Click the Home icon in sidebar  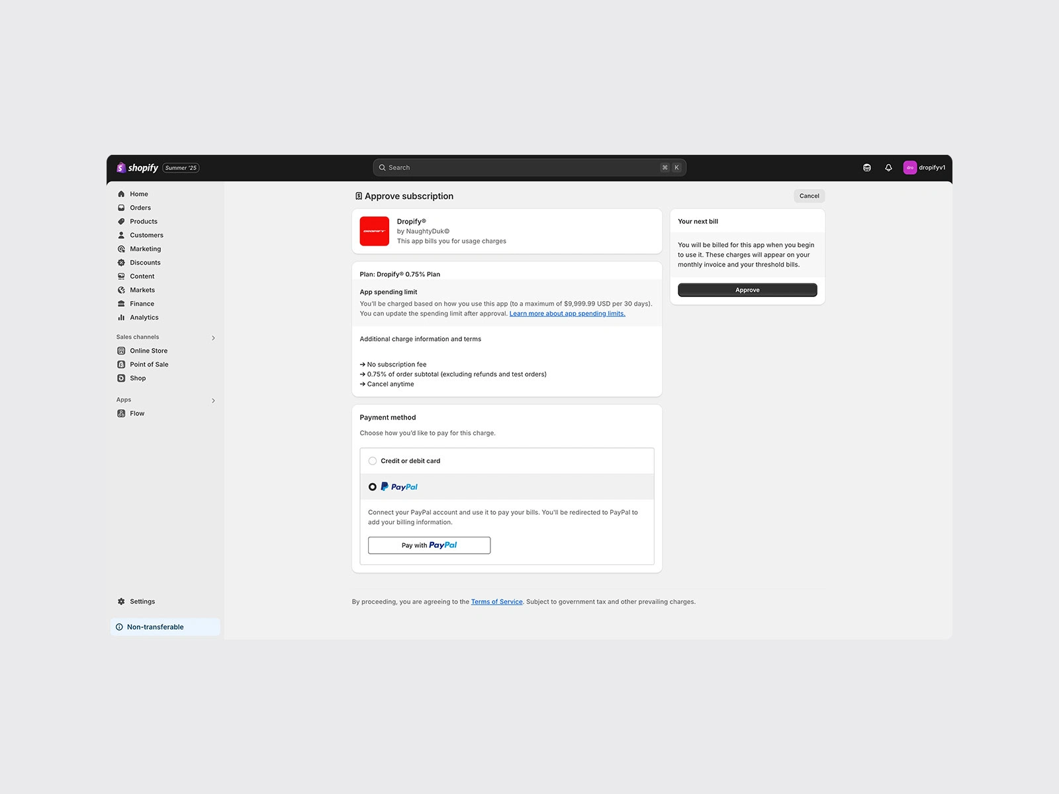click(121, 194)
